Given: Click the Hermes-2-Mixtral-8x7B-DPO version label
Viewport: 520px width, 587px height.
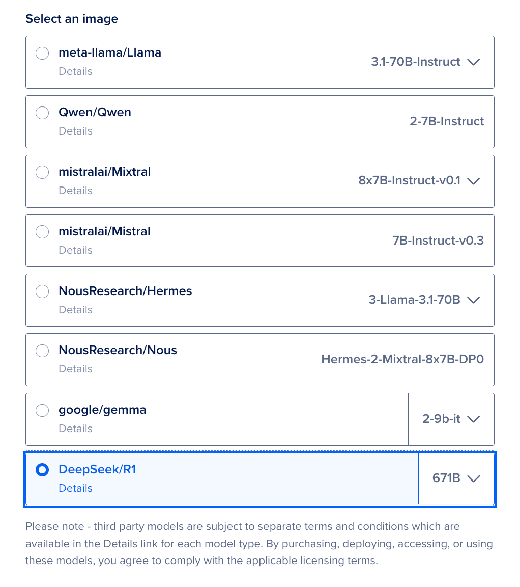Looking at the screenshot, I should click(x=402, y=359).
